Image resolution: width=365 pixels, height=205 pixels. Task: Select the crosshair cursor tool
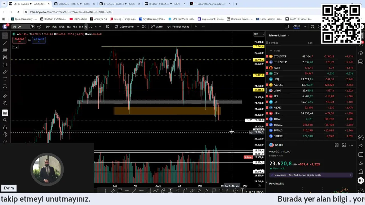click(x=5, y=36)
